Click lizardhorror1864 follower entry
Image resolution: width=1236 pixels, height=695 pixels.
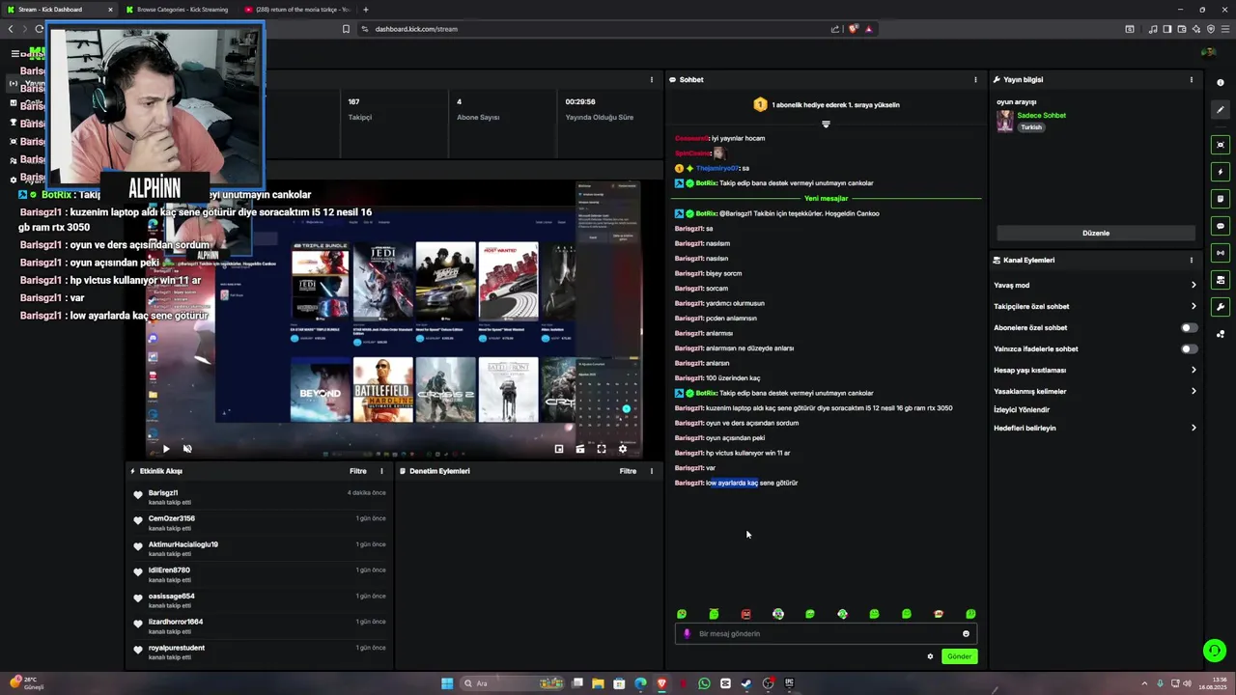click(x=176, y=622)
